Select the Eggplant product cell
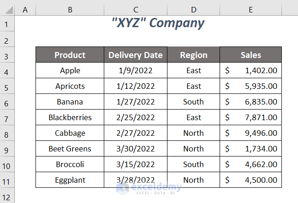 70,180
